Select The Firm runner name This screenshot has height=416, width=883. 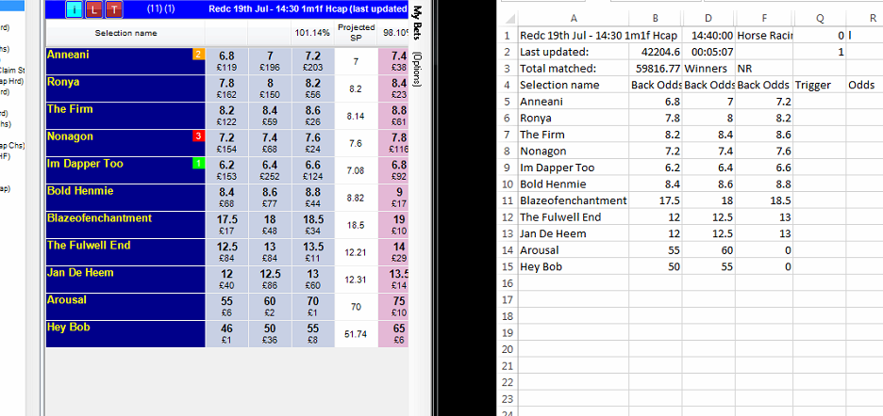coord(71,109)
